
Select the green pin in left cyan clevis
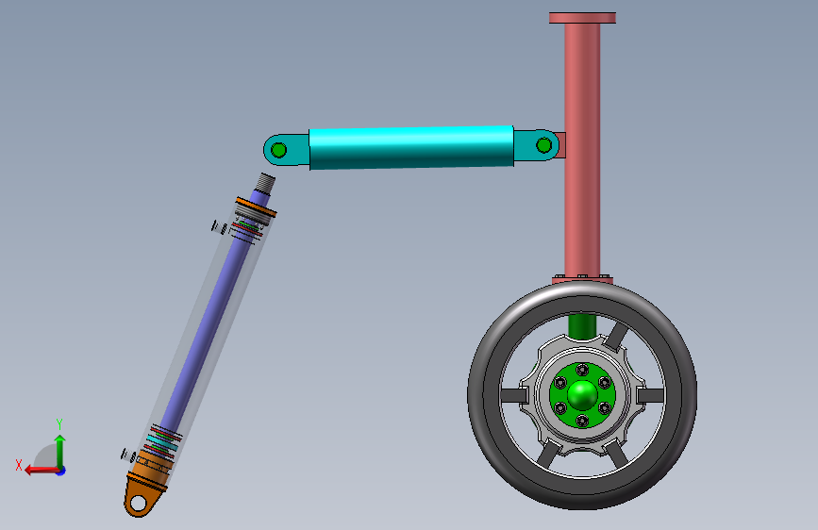click(x=279, y=150)
